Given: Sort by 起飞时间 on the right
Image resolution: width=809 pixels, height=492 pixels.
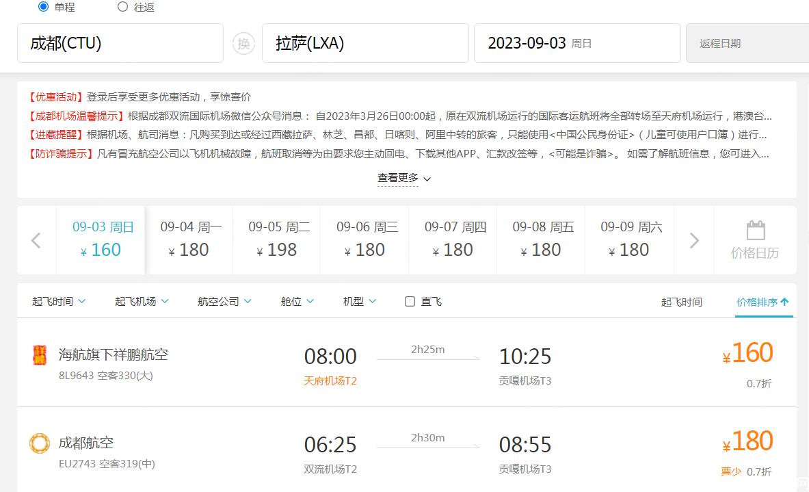Looking at the screenshot, I should [x=682, y=302].
